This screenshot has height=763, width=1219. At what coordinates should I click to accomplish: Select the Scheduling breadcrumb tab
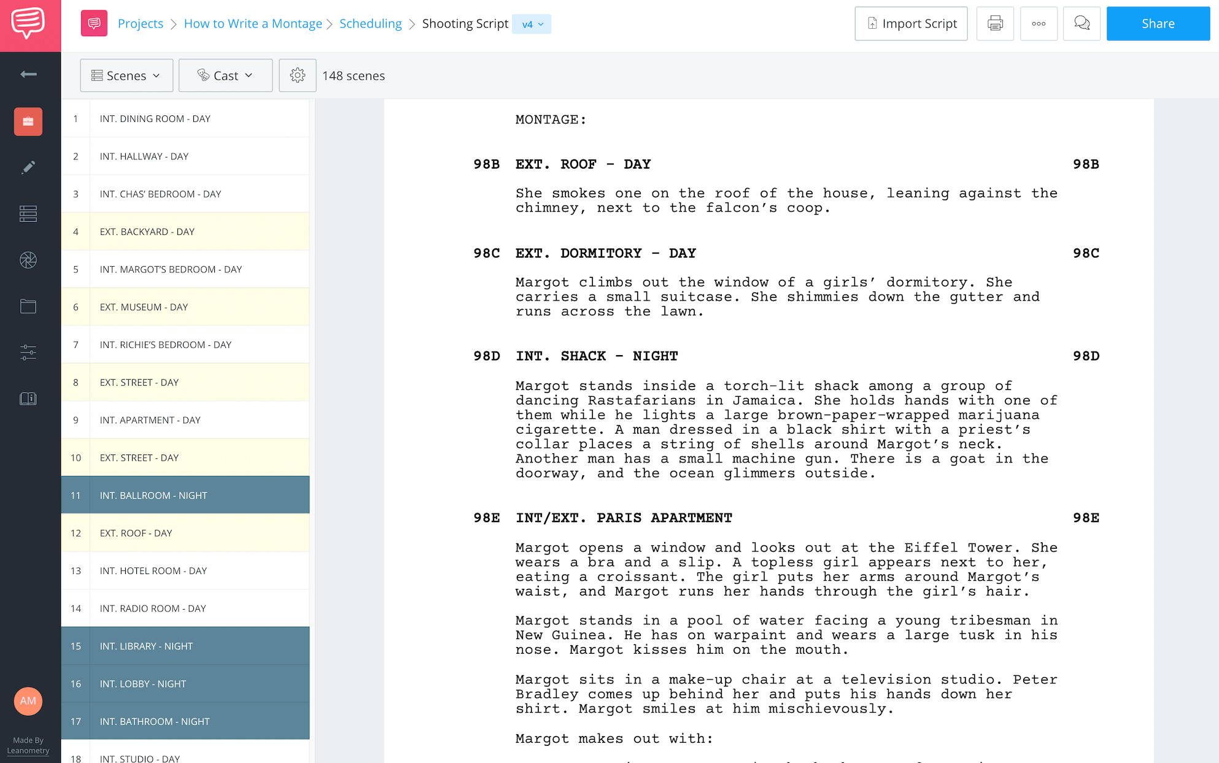(x=370, y=24)
